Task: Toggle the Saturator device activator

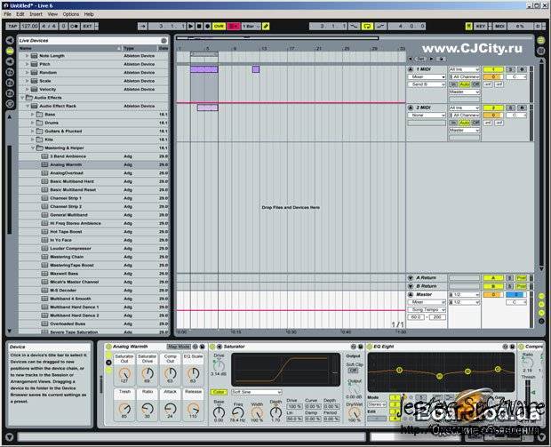Action: pos(212,347)
